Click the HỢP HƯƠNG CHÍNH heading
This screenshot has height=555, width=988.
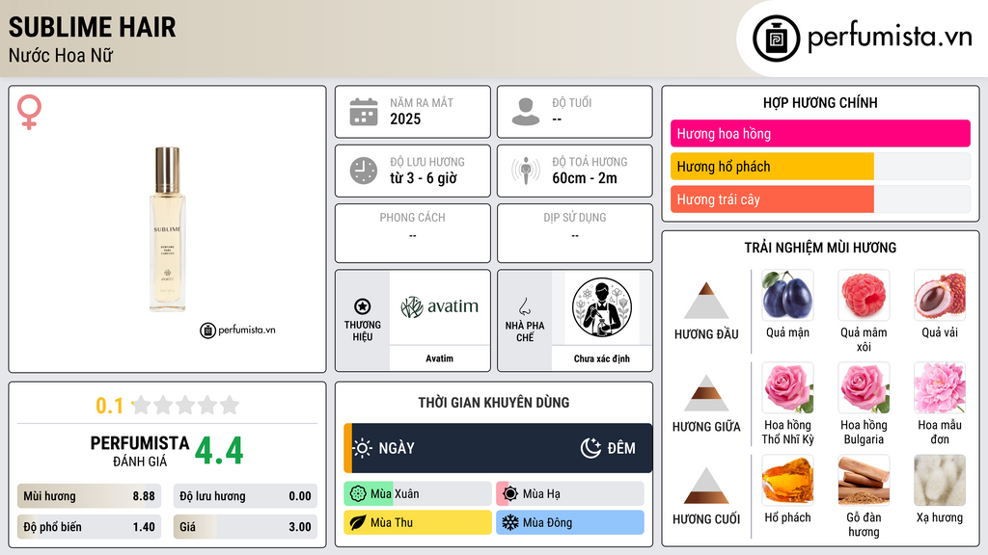tap(820, 102)
